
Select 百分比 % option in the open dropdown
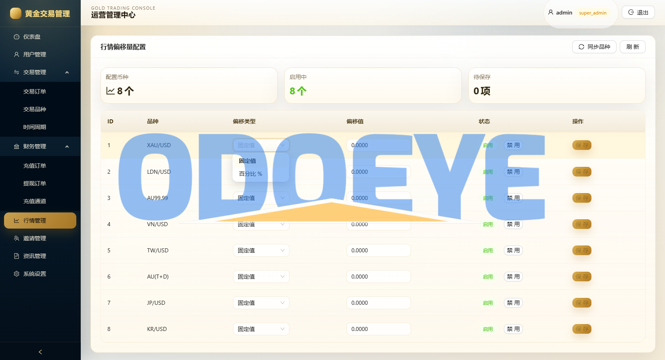point(261,174)
